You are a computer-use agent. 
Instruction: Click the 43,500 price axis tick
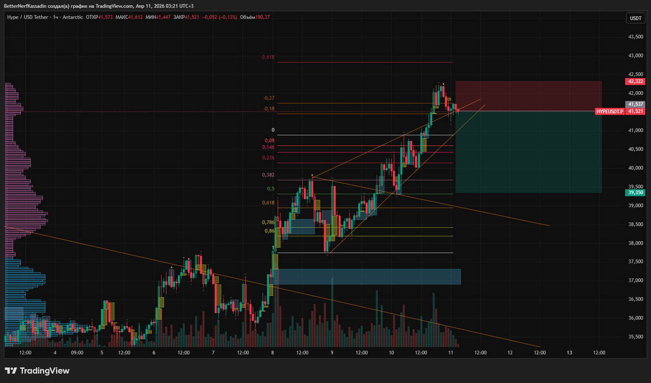636,37
